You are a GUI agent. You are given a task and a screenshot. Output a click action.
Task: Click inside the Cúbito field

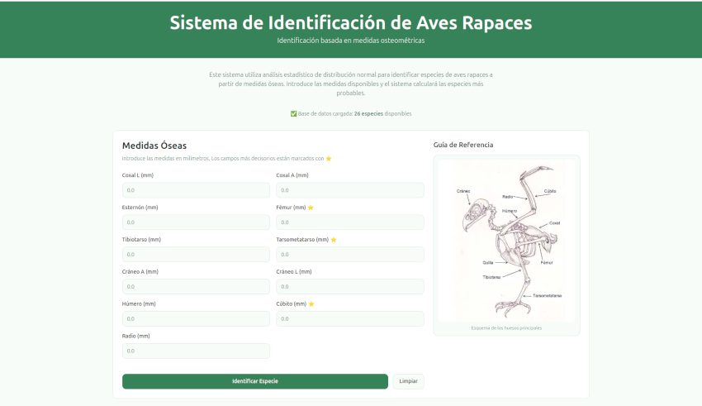point(349,319)
